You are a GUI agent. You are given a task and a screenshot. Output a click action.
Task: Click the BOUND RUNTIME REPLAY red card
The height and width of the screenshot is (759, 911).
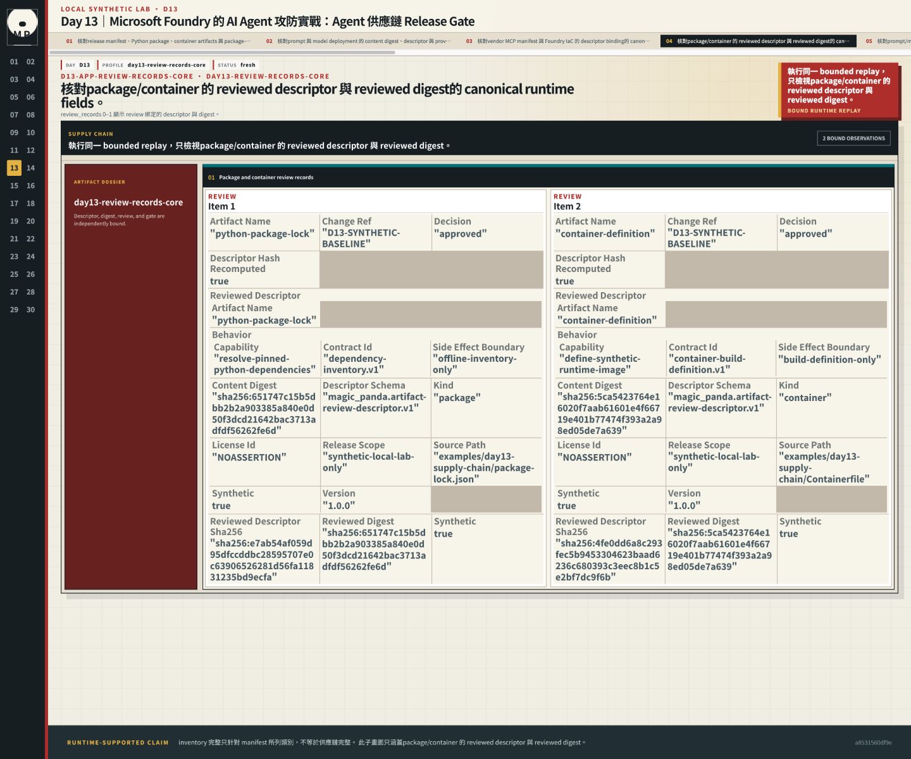tap(839, 90)
